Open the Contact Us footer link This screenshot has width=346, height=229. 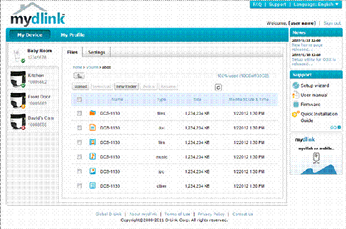243,214
